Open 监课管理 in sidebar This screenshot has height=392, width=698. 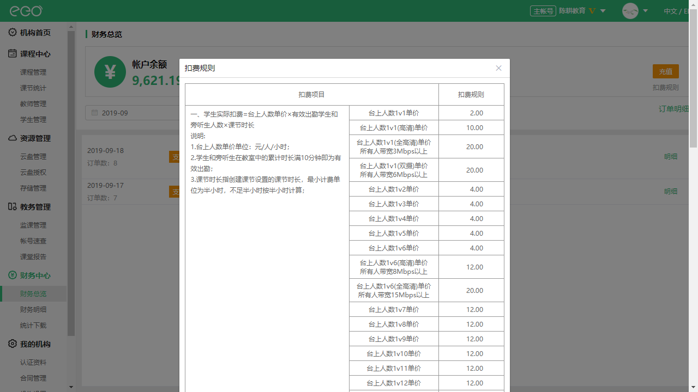(33, 225)
